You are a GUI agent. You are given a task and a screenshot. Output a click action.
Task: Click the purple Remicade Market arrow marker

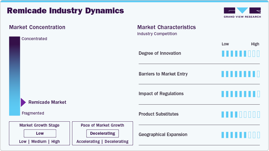[23, 102]
